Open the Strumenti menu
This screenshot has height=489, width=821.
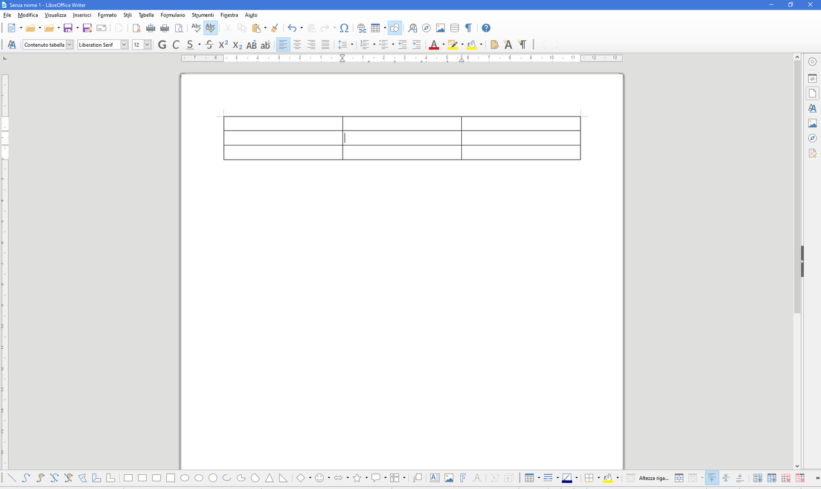click(203, 15)
